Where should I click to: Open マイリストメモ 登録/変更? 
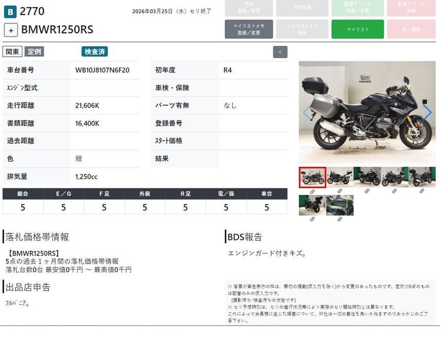[249, 29]
